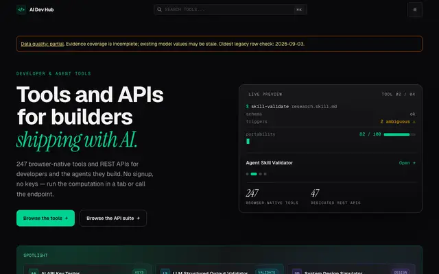The image size is (439, 274).
Task: Open the AI API Key Tester spotlight card
Action: (88, 269)
